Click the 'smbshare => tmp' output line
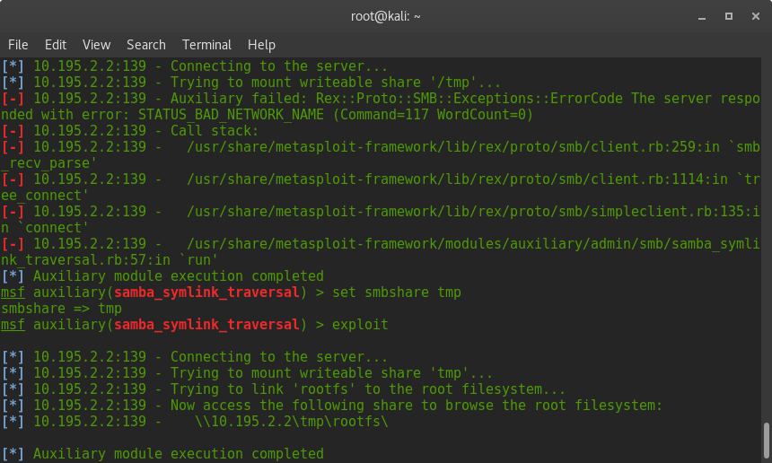Screen dimensions: 772x463 click(x=62, y=309)
